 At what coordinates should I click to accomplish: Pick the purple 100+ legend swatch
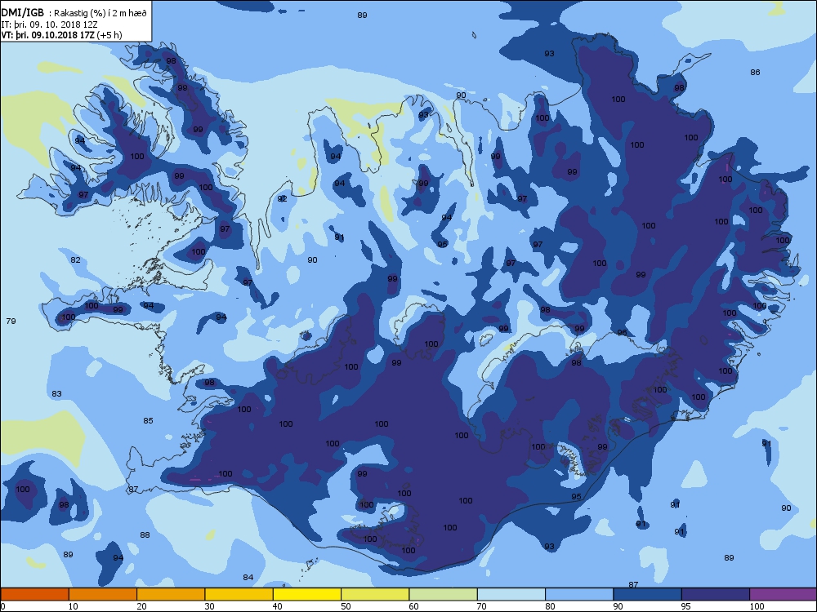click(784, 594)
